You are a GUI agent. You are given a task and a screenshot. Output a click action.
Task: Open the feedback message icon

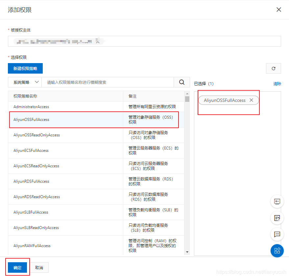pyautogui.click(x=277, y=234)
